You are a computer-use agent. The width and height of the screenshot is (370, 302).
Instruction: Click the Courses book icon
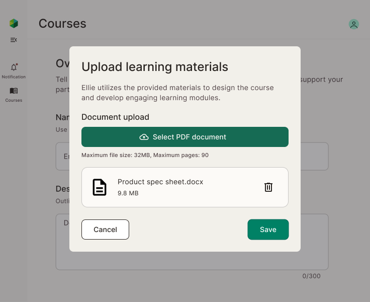14,91
